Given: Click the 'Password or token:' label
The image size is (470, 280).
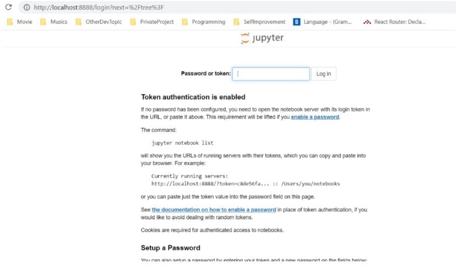Looking at the screenshot, I should point(206,74).
